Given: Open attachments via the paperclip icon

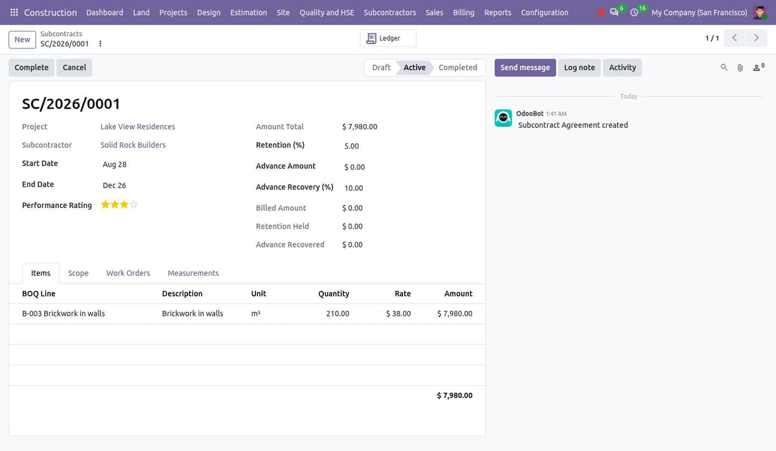Looking at the screenshot, I should click(x=740, y=67).
